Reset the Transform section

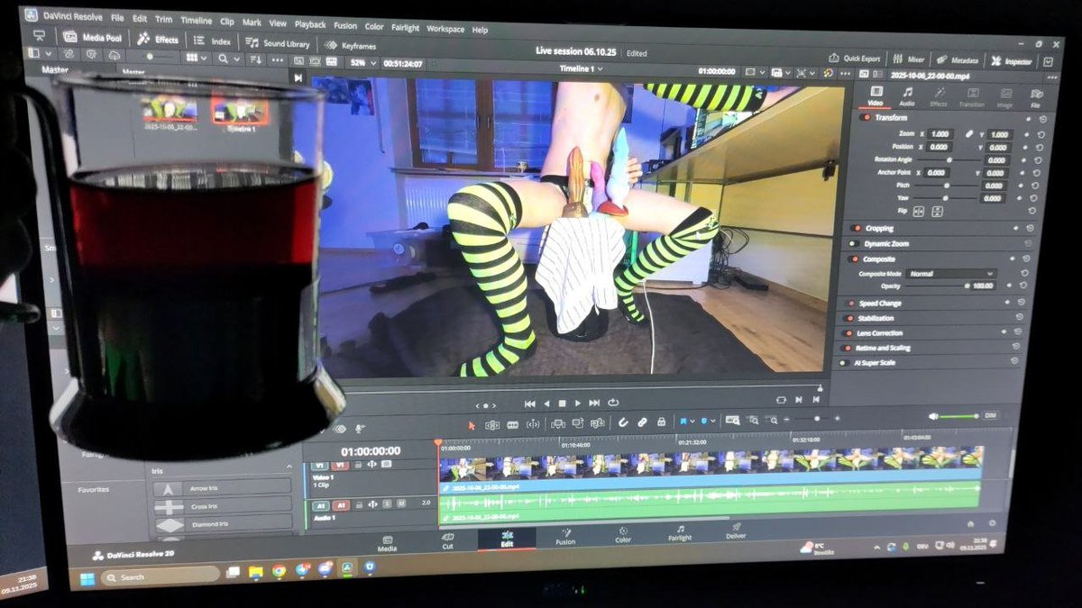pyautogui.click(x=1043, y=120)
